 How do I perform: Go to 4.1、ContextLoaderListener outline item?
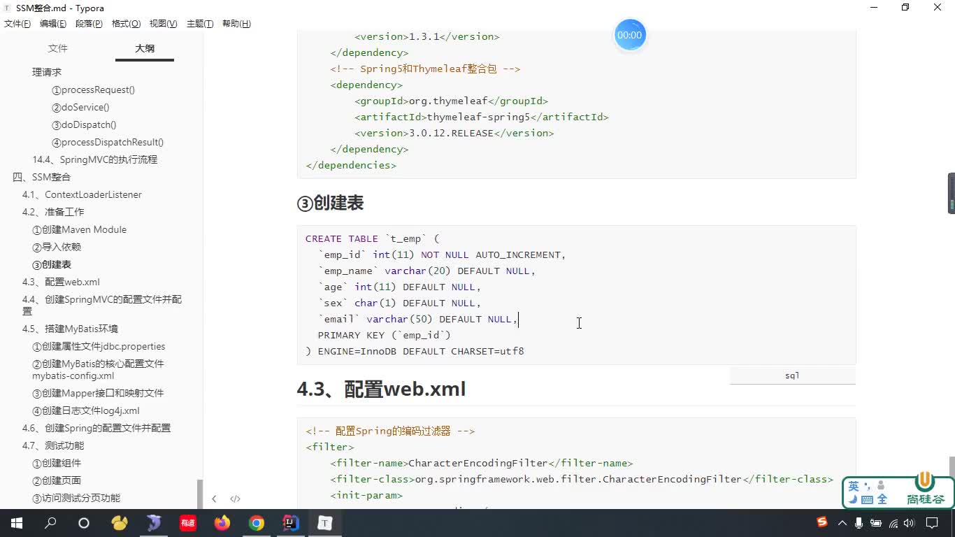coord(82,194)
